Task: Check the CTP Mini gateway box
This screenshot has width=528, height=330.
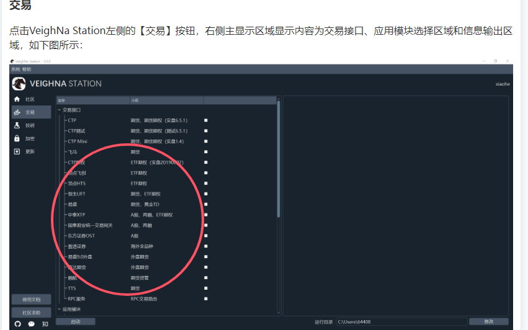Action: tap(206, 141)
